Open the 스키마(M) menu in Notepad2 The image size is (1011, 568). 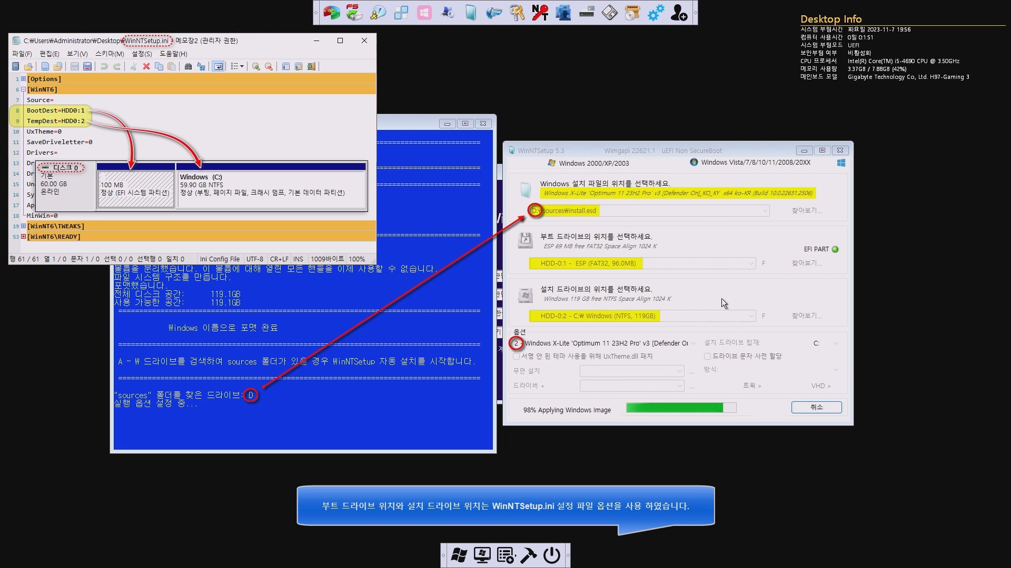[110, 54]
